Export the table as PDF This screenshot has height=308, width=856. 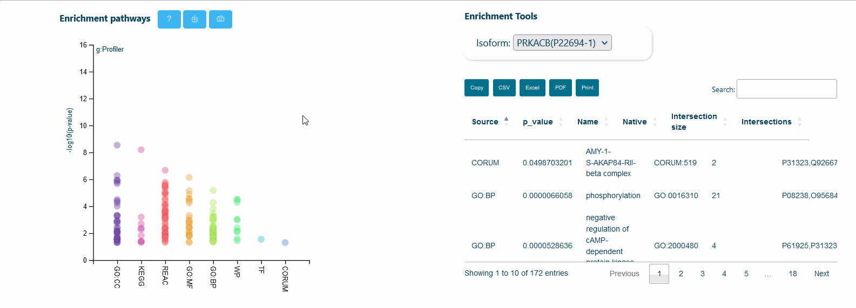[560, 88]
